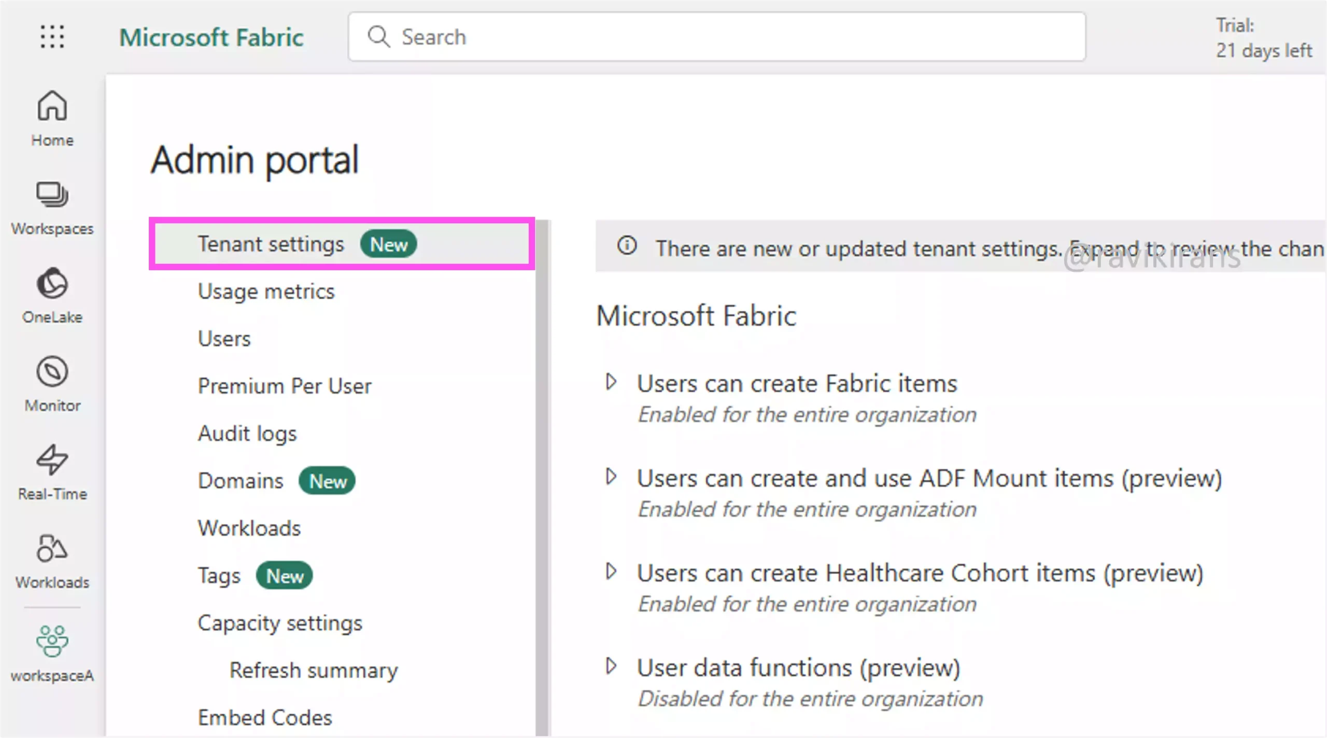Focus the Search input field

(717, 37)
